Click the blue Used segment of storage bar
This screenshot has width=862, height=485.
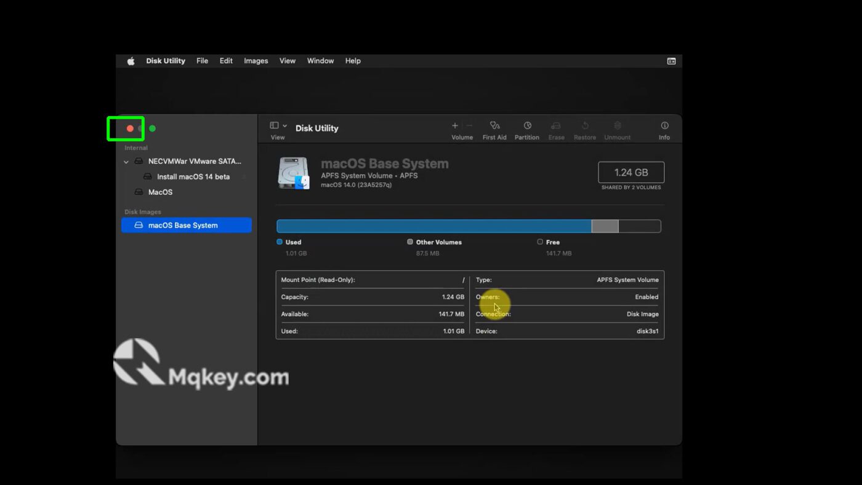(x=434, y=226)
